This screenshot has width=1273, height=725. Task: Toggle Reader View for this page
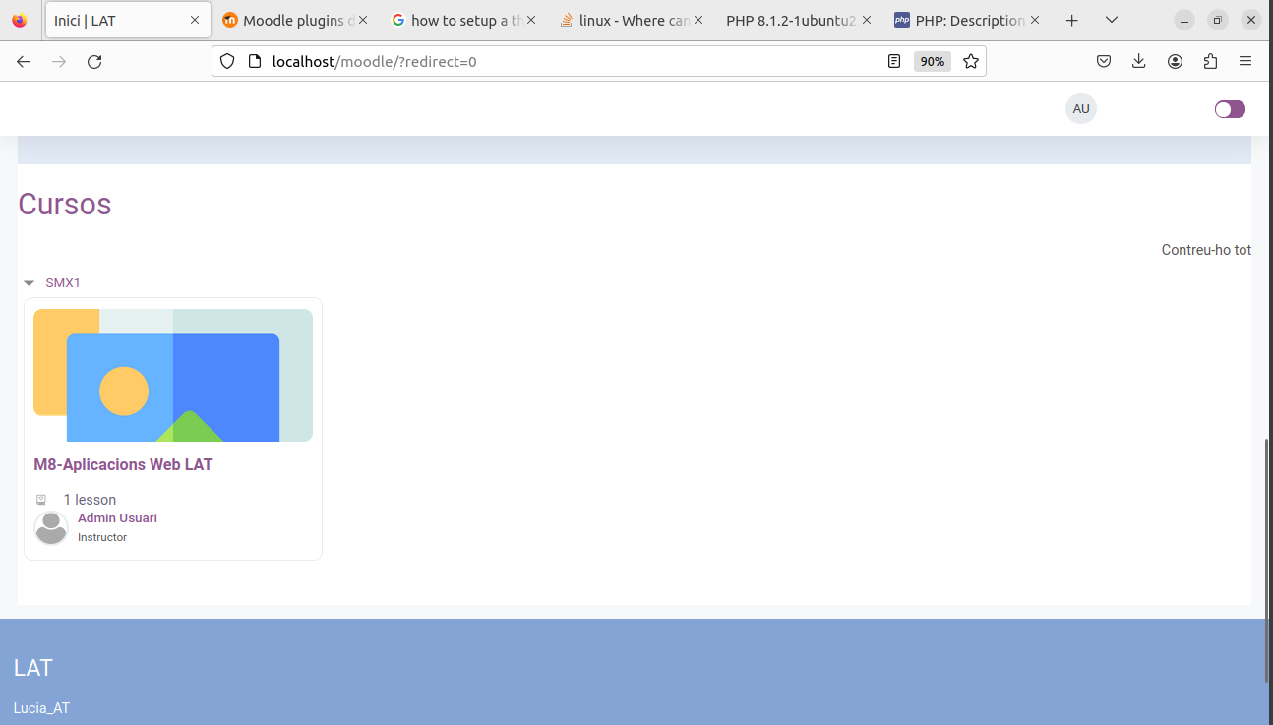(x=893, y=61)
